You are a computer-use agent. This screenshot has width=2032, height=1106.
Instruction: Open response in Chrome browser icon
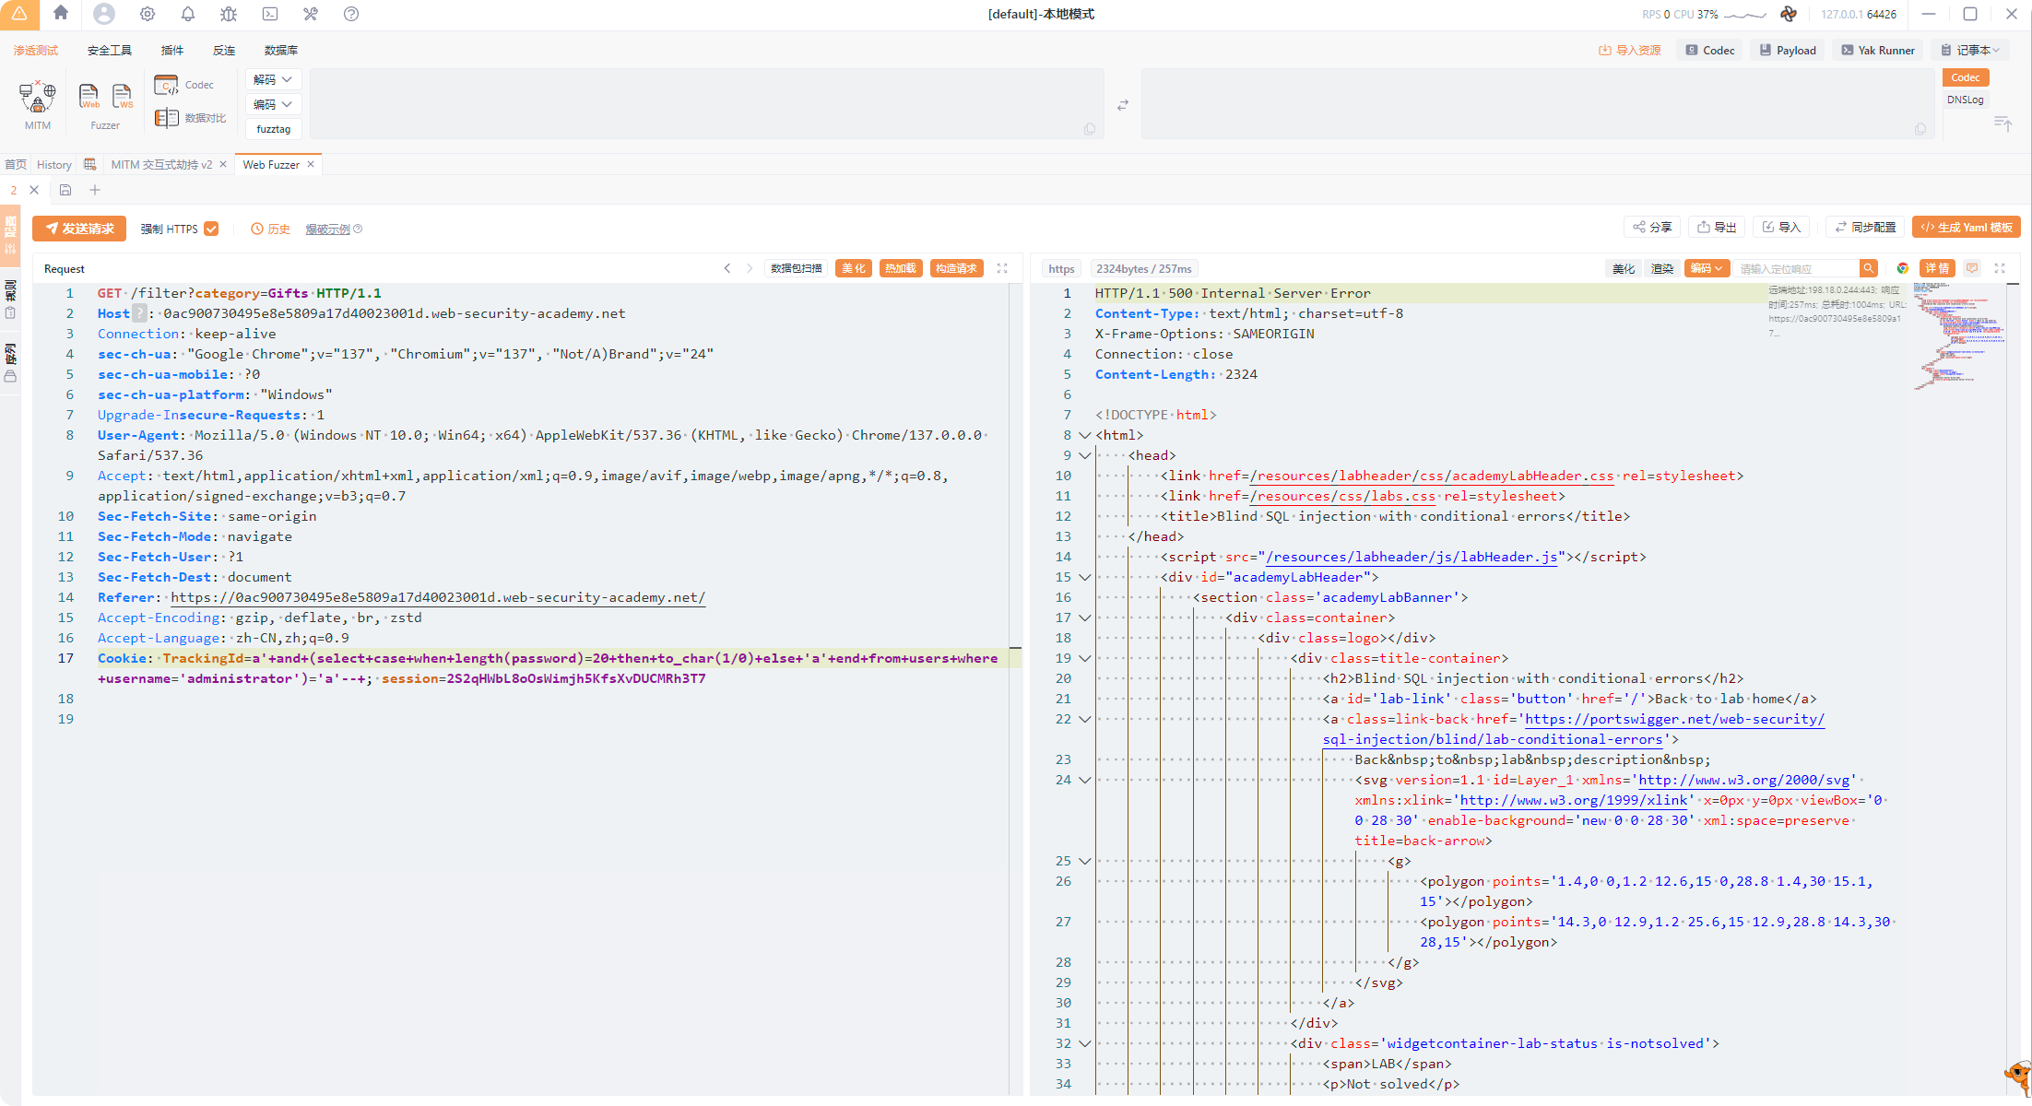[x=1903, y=268]
